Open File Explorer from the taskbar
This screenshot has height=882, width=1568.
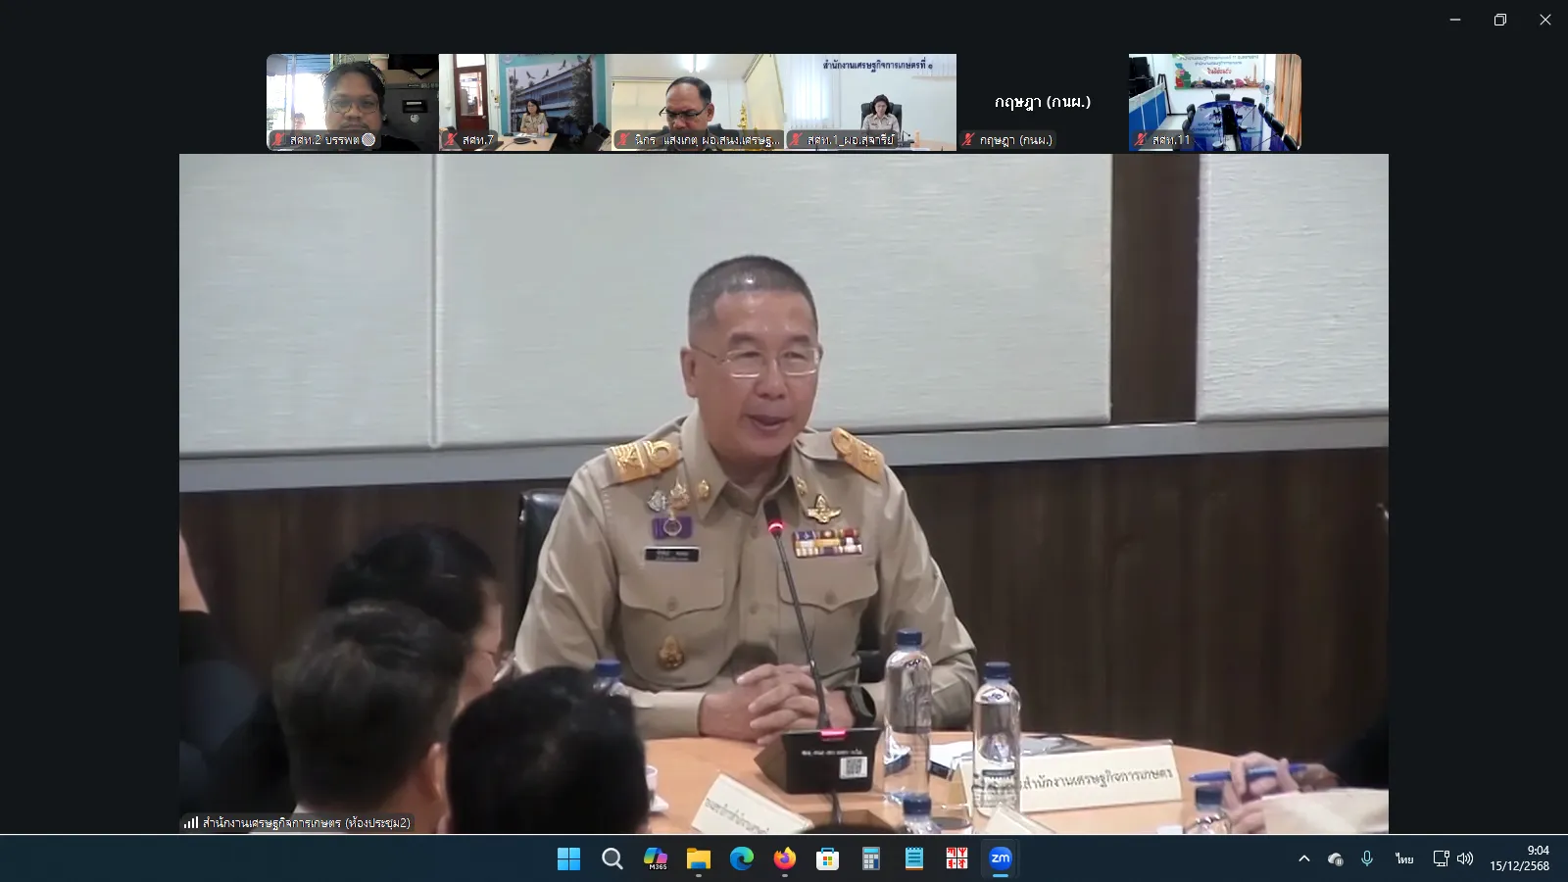(699, 859)
